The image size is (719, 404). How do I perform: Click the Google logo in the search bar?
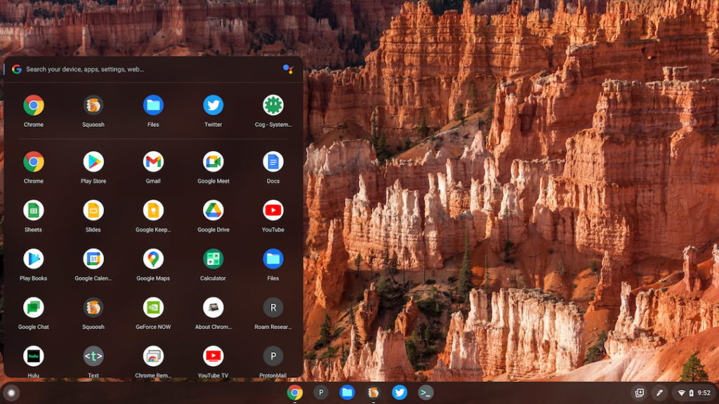tap(17, 69)
